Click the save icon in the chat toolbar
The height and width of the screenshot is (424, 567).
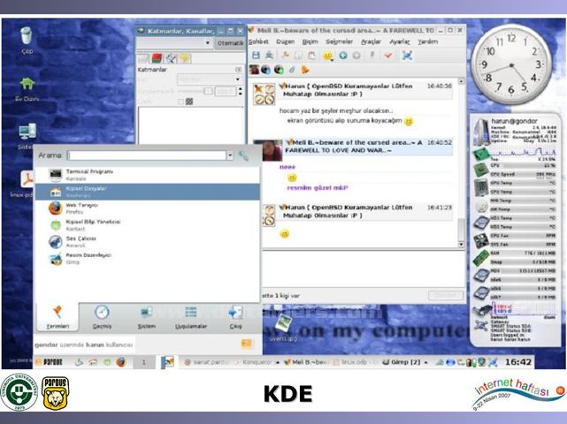(257, 55)
